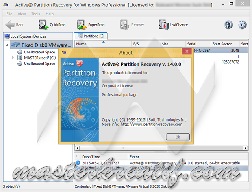Open the info About icon in toolbar
Image resolution: width=252 pixels, height=192 pixels.
pos(228,25)
